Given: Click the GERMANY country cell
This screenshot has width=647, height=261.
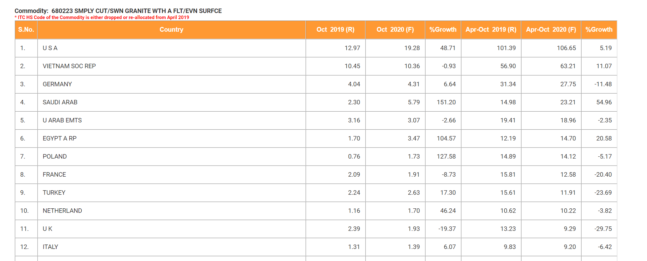Looking at the screenshot, I should [x=57, y=84].
